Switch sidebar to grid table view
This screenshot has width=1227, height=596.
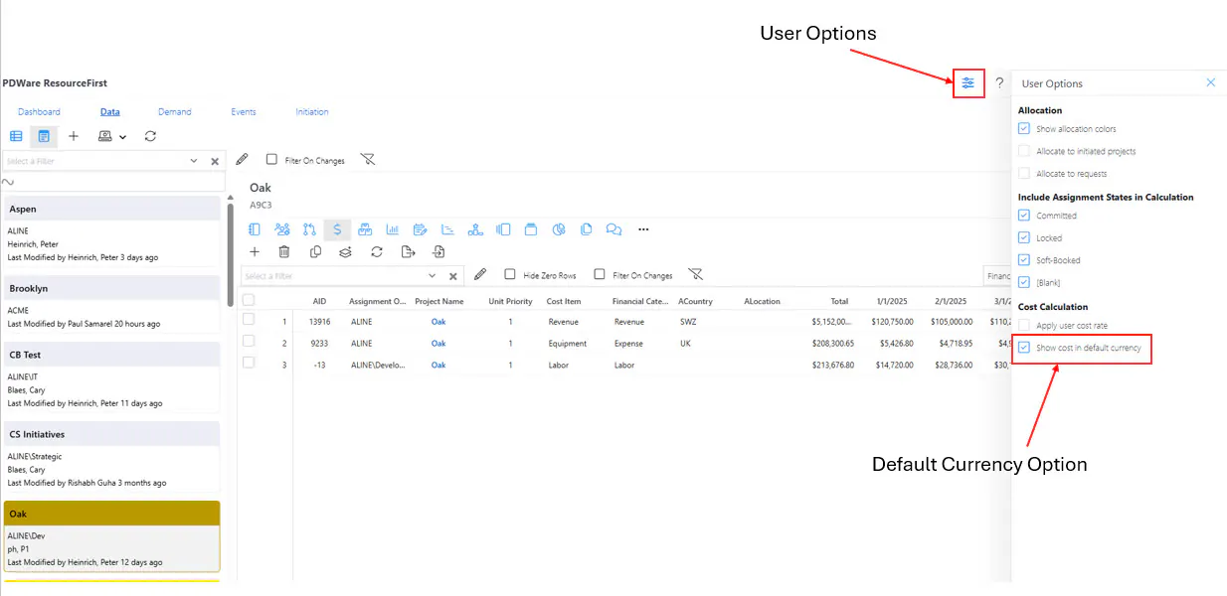[16, 136]
